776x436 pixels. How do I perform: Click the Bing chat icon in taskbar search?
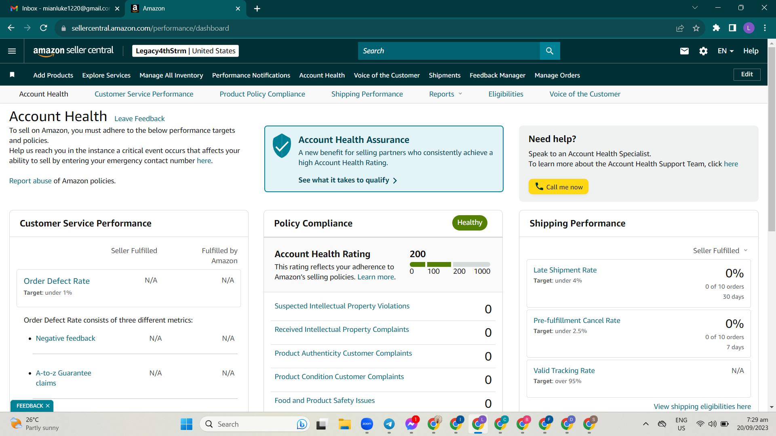click(x=302, y=424)
